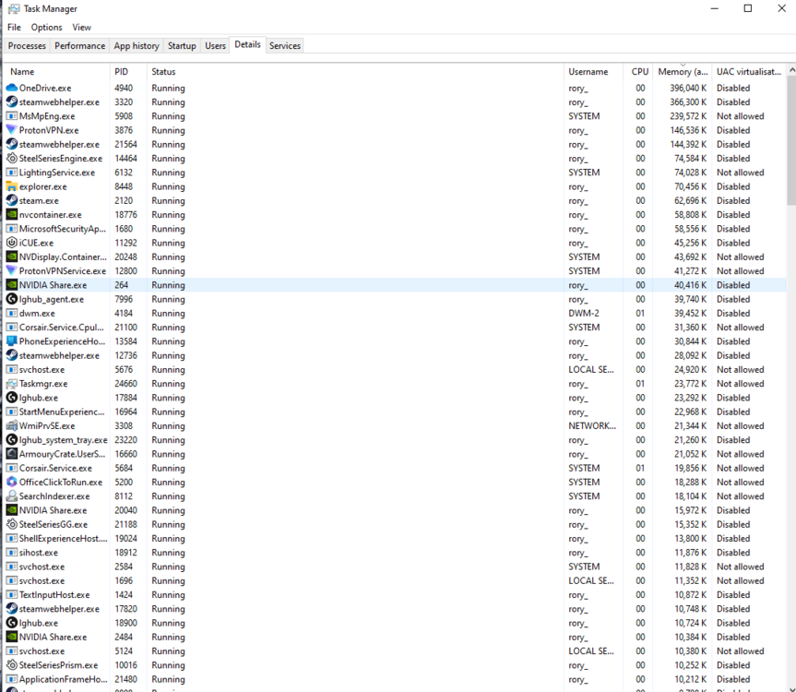The image size is (796, 692).
Task: Switch to the Services tab
Action: 285,46
